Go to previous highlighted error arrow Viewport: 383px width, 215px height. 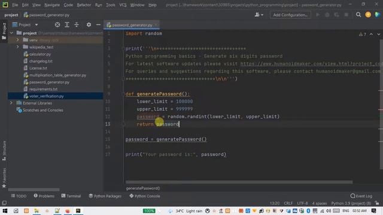point(371,35)
